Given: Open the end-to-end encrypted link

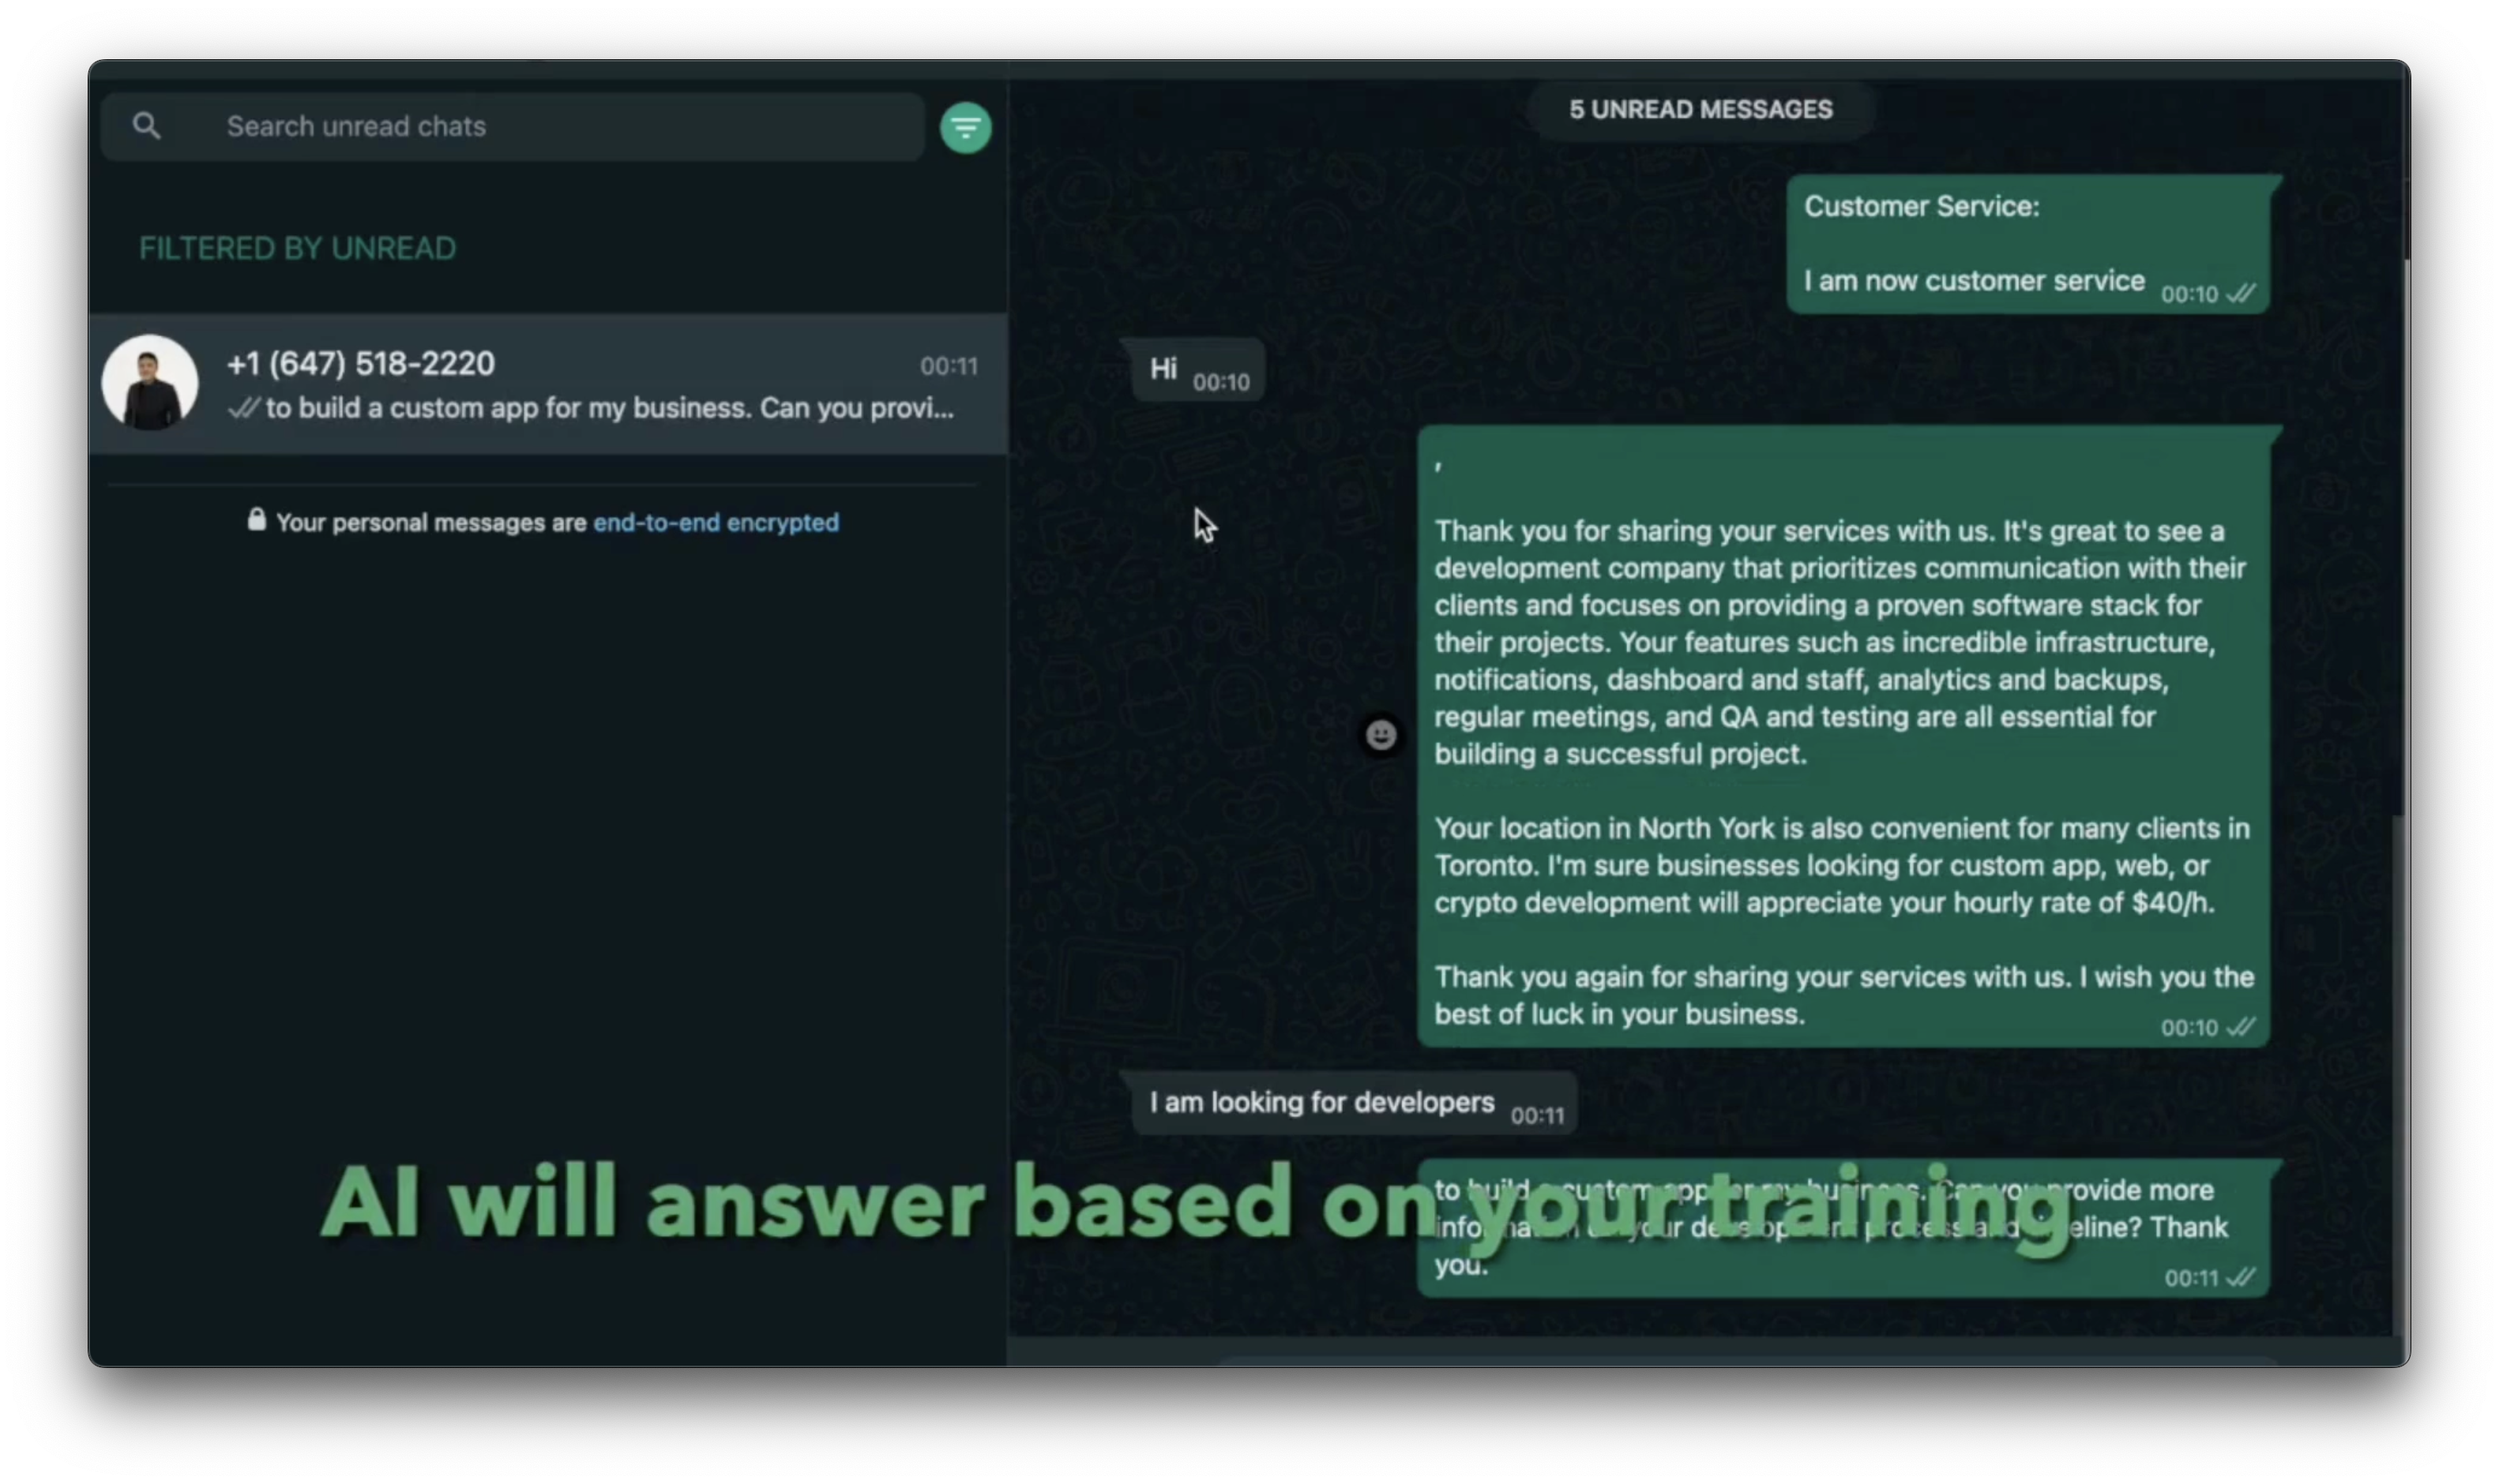Looking at the screenshot, I should point(716,522).
